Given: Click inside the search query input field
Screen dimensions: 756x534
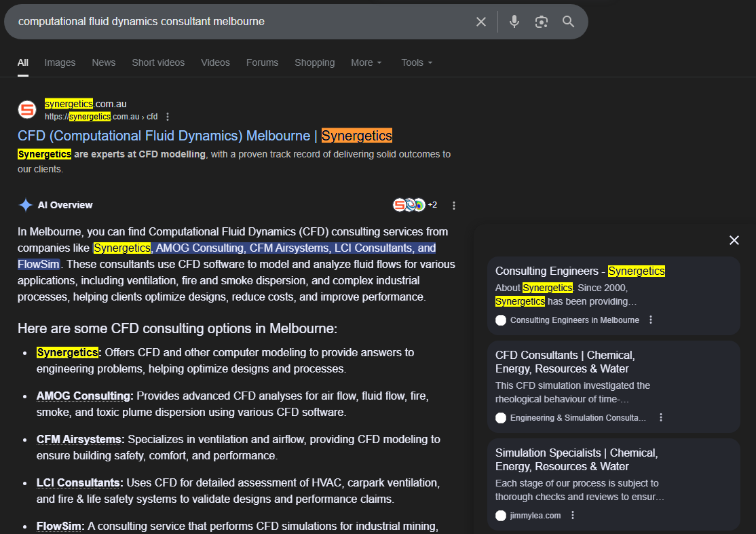Looking at the screenshot, I should tap(238, 22).
